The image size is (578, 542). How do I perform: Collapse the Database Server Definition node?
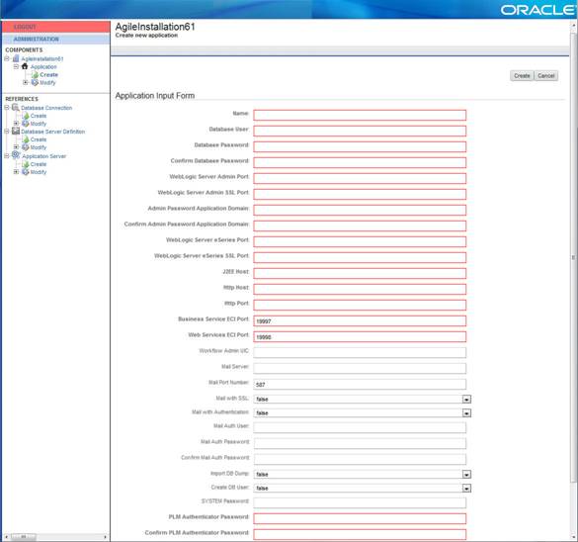pos(7,131)
